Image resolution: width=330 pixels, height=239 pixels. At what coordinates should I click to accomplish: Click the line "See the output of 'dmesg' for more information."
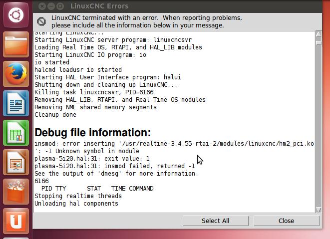click(116, 174)
